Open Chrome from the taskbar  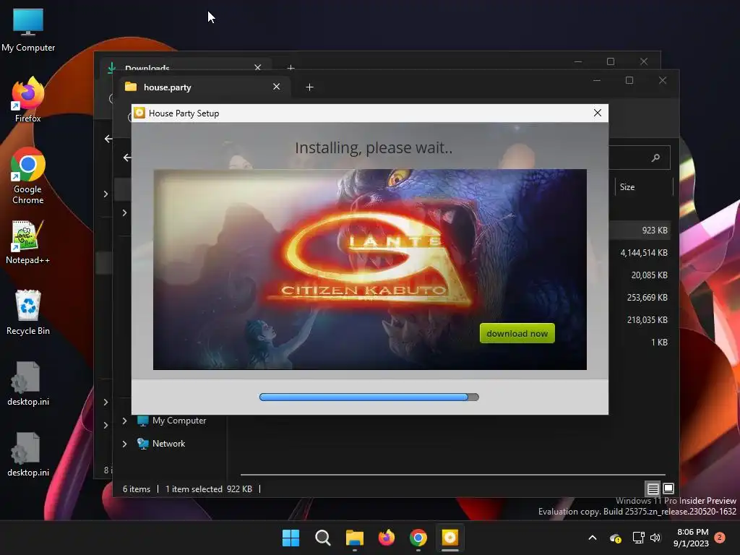coord(418,538)
